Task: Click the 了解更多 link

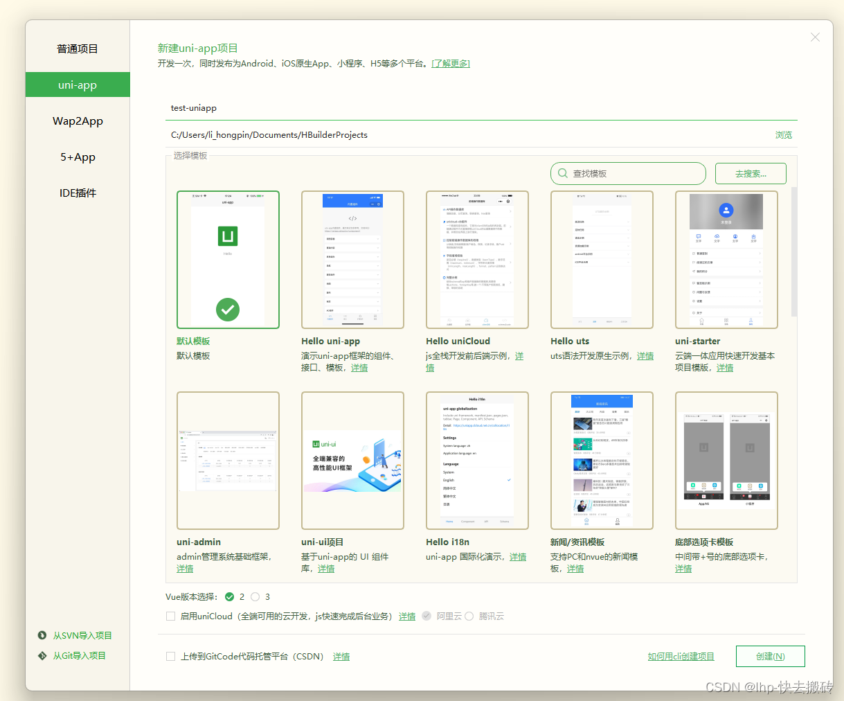Action: pyautogui.click(x=451, y=63)
